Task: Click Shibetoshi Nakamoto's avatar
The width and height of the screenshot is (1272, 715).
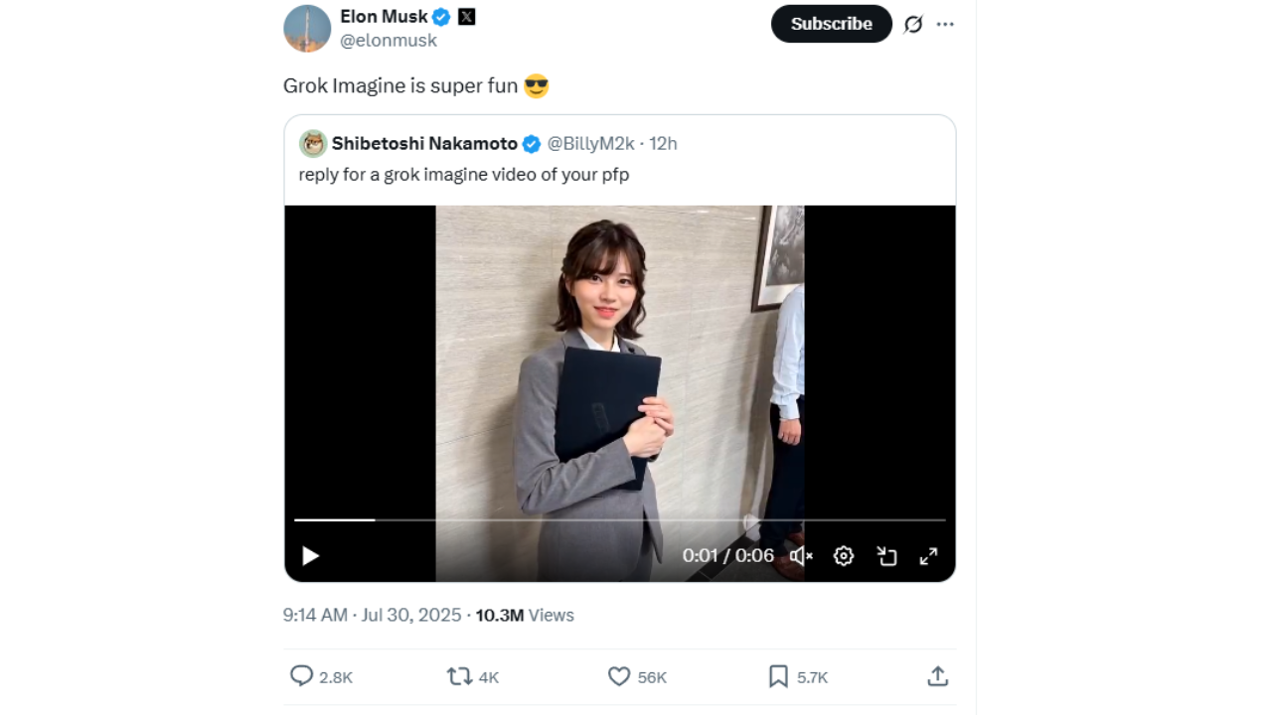Action: 313,144
